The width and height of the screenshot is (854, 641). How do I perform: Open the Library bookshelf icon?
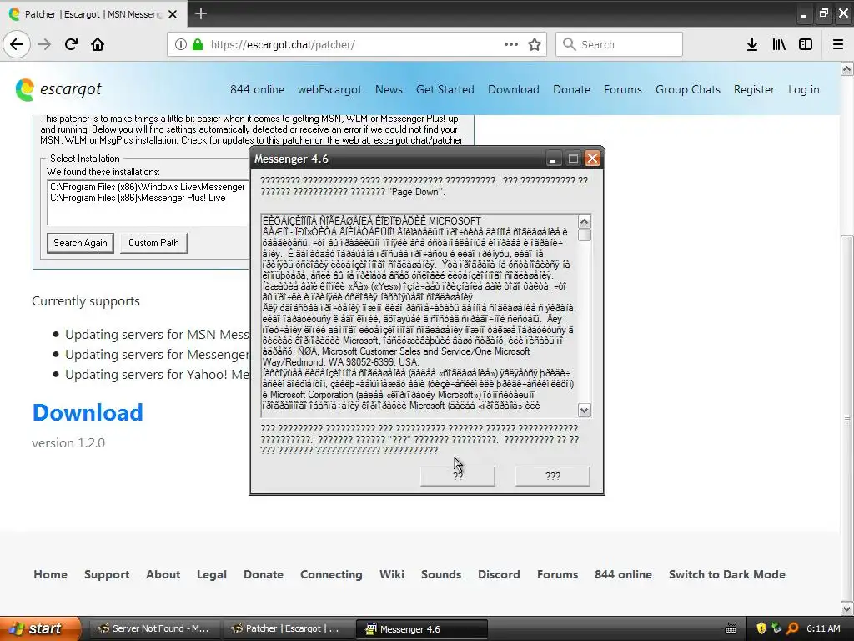tap(779, 44)
